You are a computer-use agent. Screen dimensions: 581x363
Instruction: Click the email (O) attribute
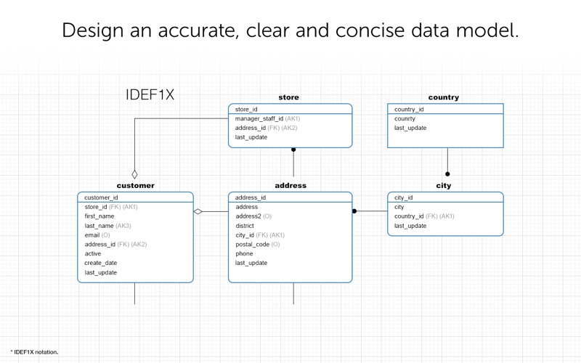point(97,234)
